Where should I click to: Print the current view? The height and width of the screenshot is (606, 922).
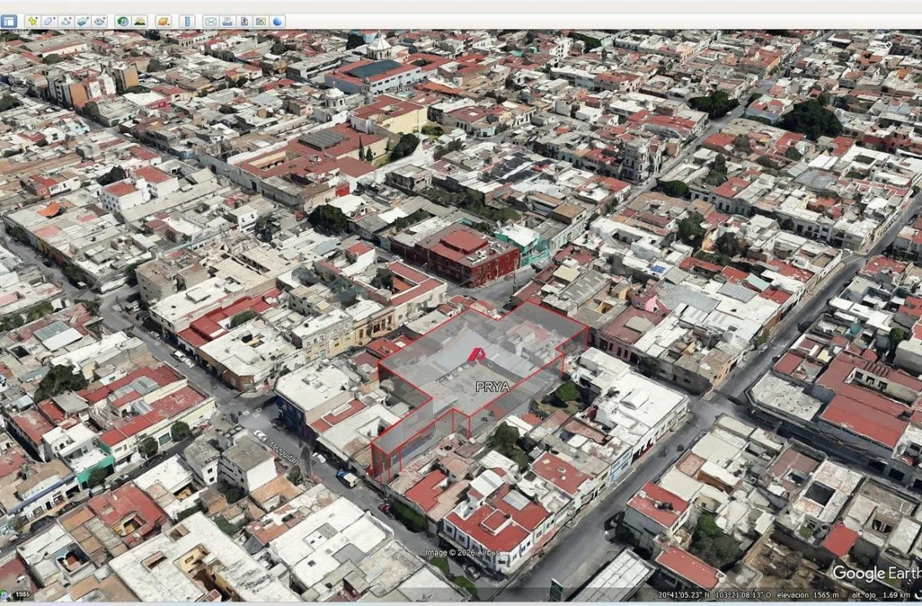227,22
